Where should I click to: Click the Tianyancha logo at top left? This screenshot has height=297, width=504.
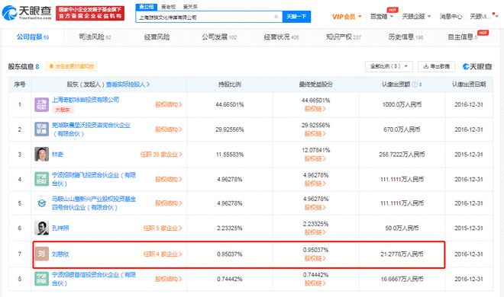tap(27, 13)
